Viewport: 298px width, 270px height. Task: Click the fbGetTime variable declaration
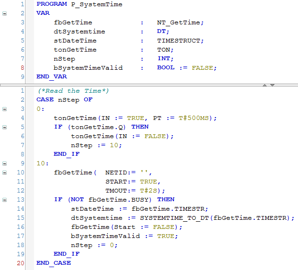[73, 22]
